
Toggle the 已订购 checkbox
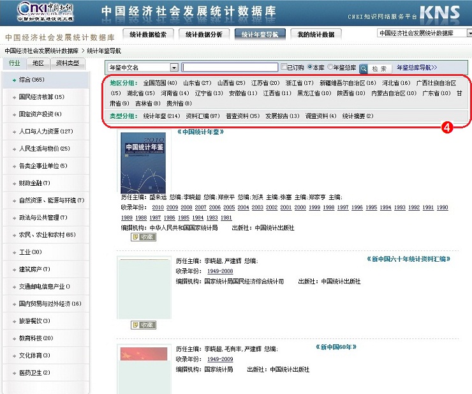click(x=284, y=67)
